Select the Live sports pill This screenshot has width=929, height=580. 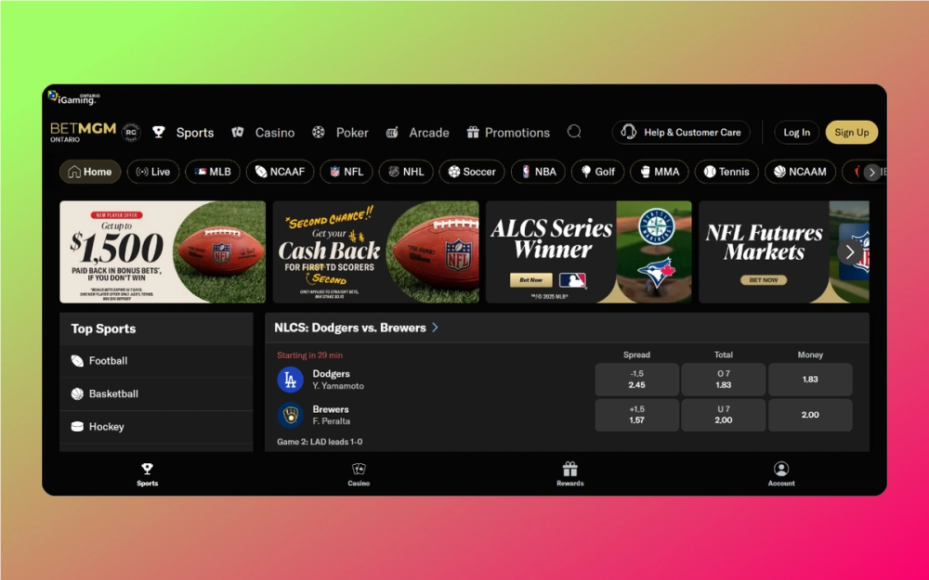tap(153, 172)
